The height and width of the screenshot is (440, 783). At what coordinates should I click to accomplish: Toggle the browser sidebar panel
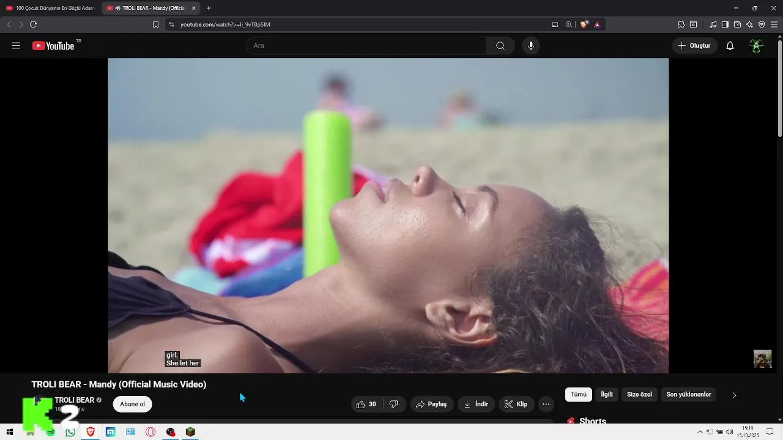725,24
